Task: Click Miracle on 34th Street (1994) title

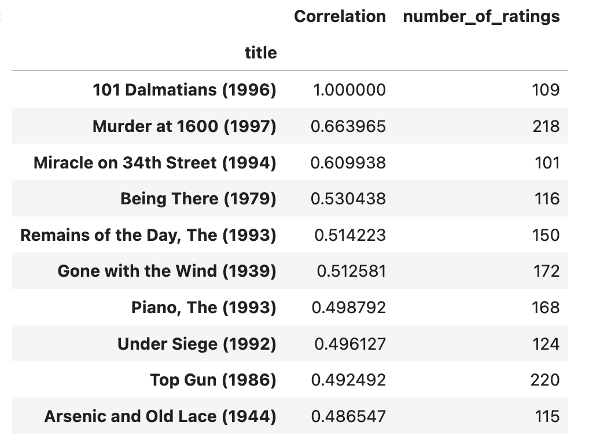Action: coord(155,163)
